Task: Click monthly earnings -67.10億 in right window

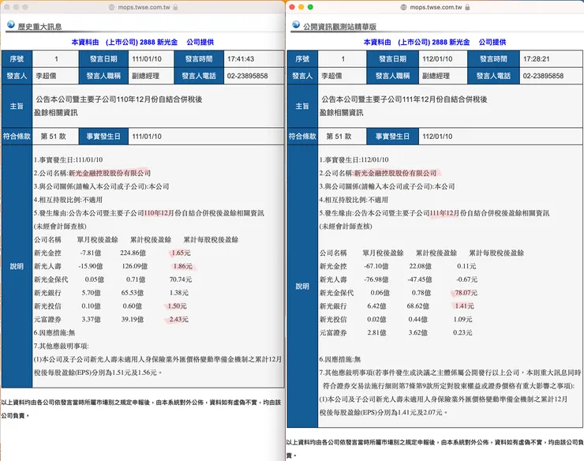Action: pos(376,267)
